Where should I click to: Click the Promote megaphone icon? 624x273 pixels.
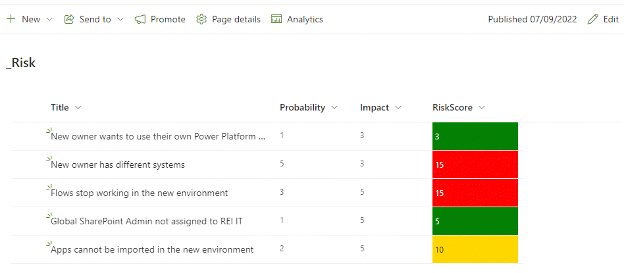pos(140,19)
